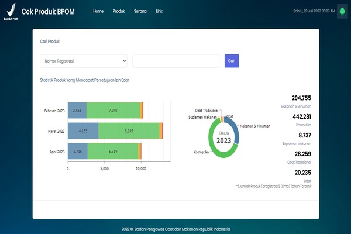Click the Februari 2023 axis label
This screenshot has height=234, width=351.
coord(54,111)
